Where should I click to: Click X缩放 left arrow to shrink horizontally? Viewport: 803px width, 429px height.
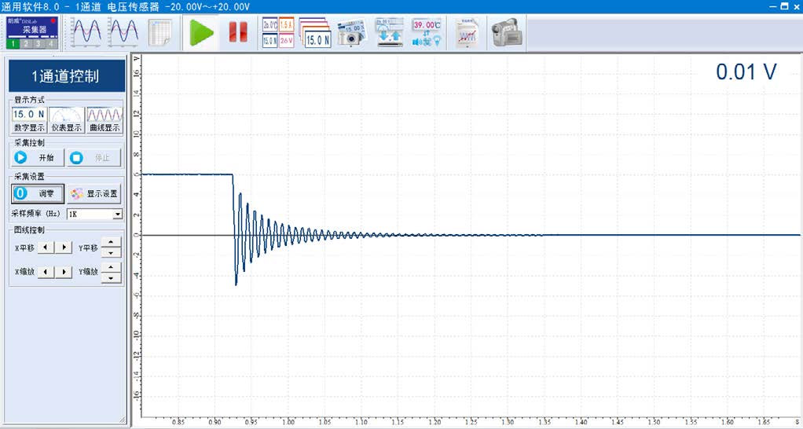[46, 272]
